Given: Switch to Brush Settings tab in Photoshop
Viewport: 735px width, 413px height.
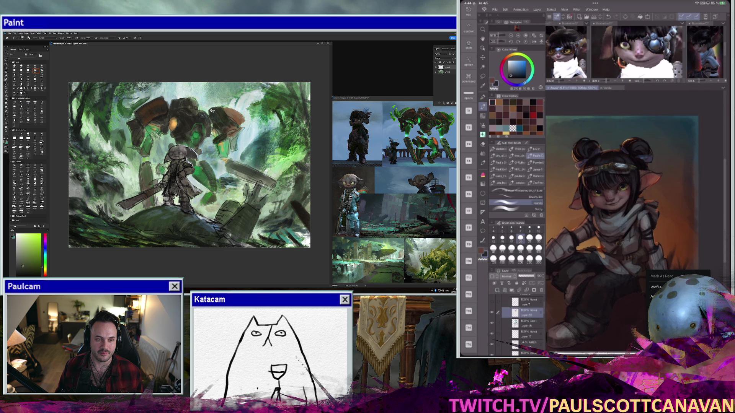Looking at the screenshot, I should click(x=24, y=49).
